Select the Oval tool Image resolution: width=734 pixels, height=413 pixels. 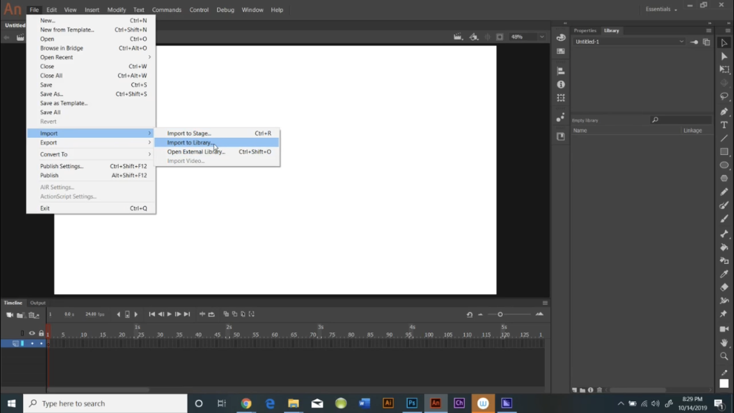[x=724, y=165]
